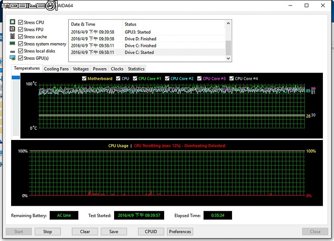Click the Date & Time column header
The width and height of the screenshot is (334, 241).
tap(96, 24)
